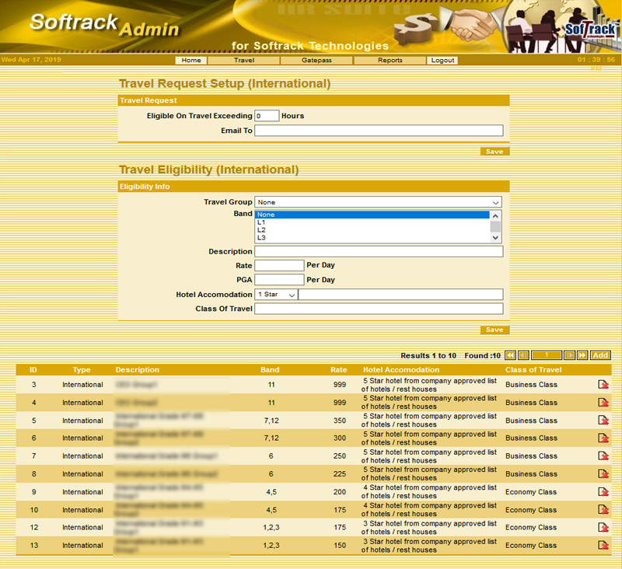
Task: Click the Logout menu item
Action: (442, 60)
